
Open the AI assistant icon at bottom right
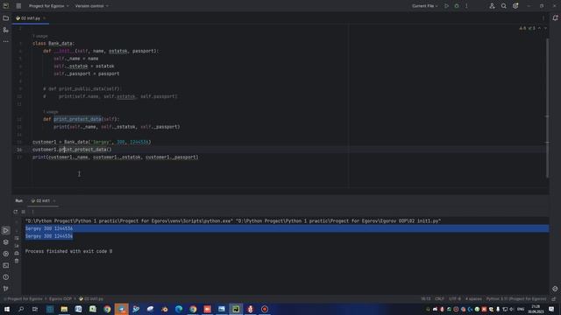click(x=555, y=289)
